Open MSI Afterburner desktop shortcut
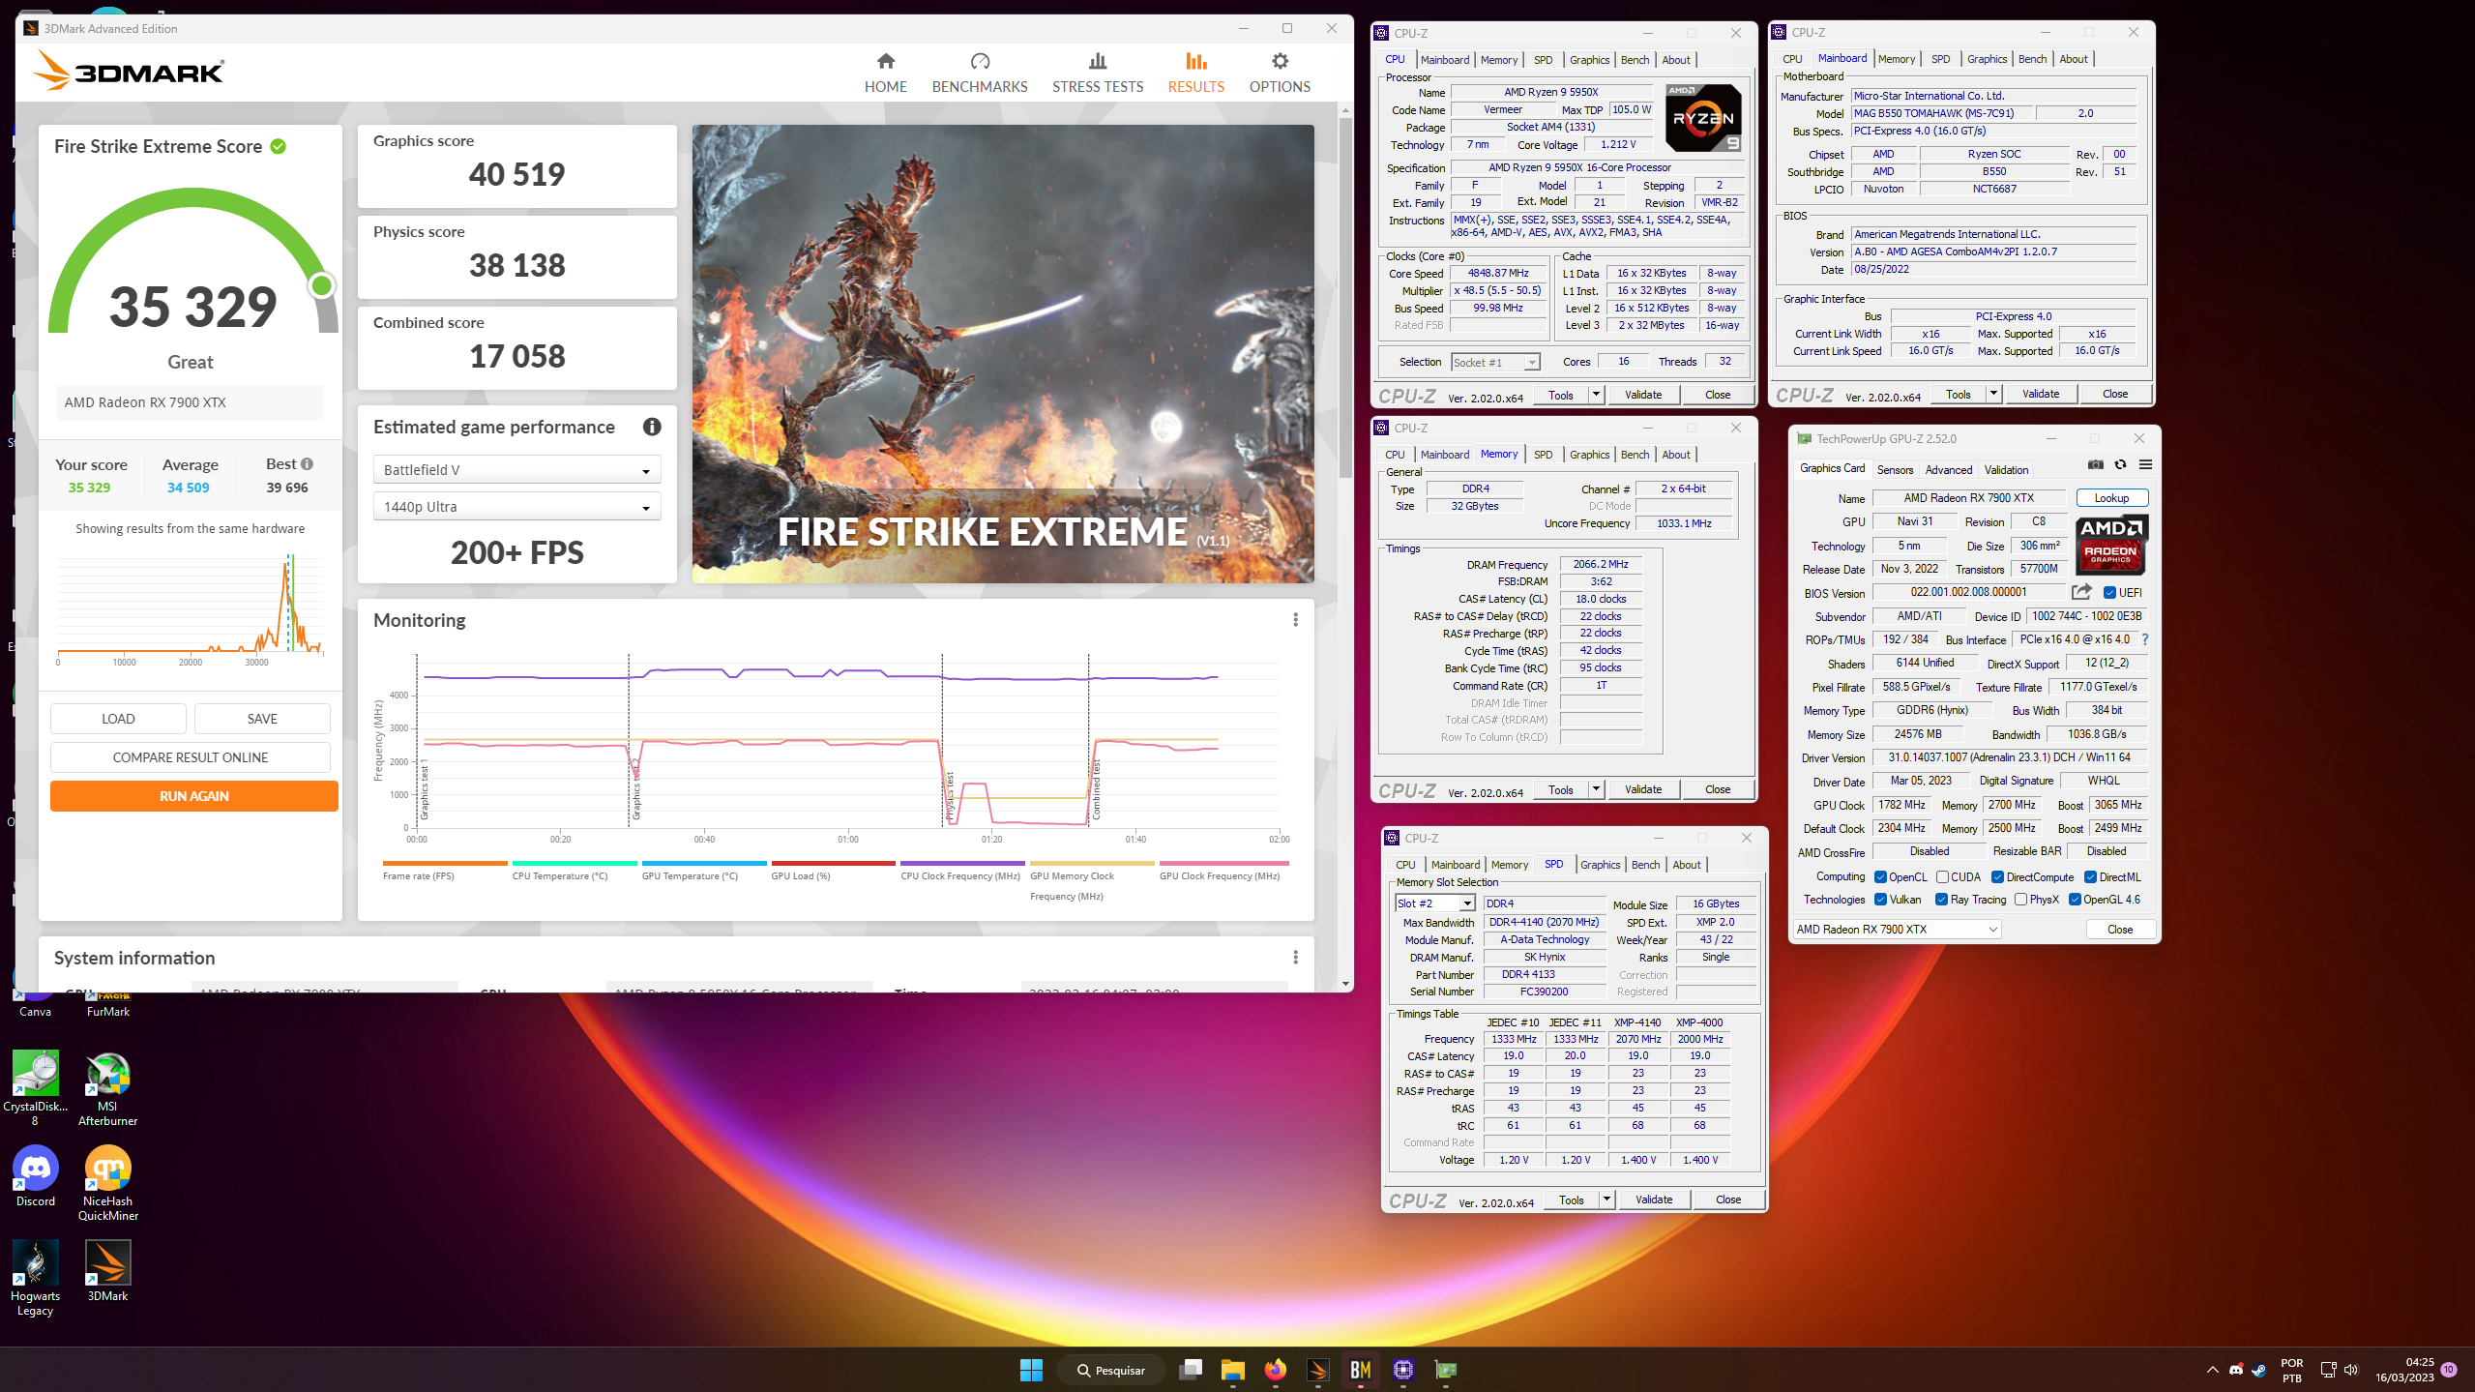 pyautogui.click(x=107, y=1088)
